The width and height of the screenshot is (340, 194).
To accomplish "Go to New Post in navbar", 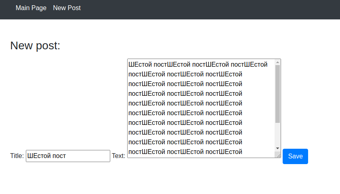I will 67,8.
